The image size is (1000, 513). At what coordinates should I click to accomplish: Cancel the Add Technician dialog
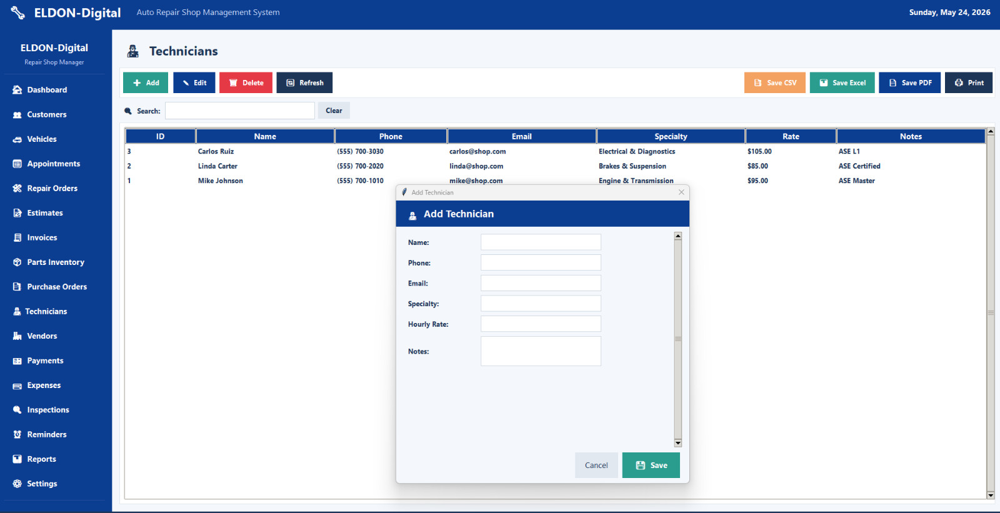pyautogui.click(x=596, y=466)
